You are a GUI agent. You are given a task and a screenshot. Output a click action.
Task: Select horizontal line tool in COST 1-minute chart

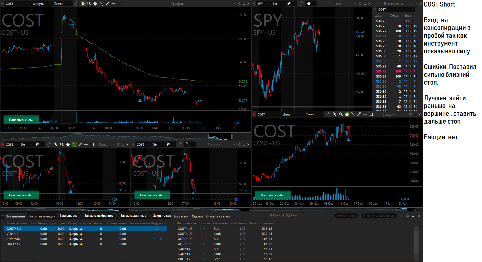click(x=113, y=4)
